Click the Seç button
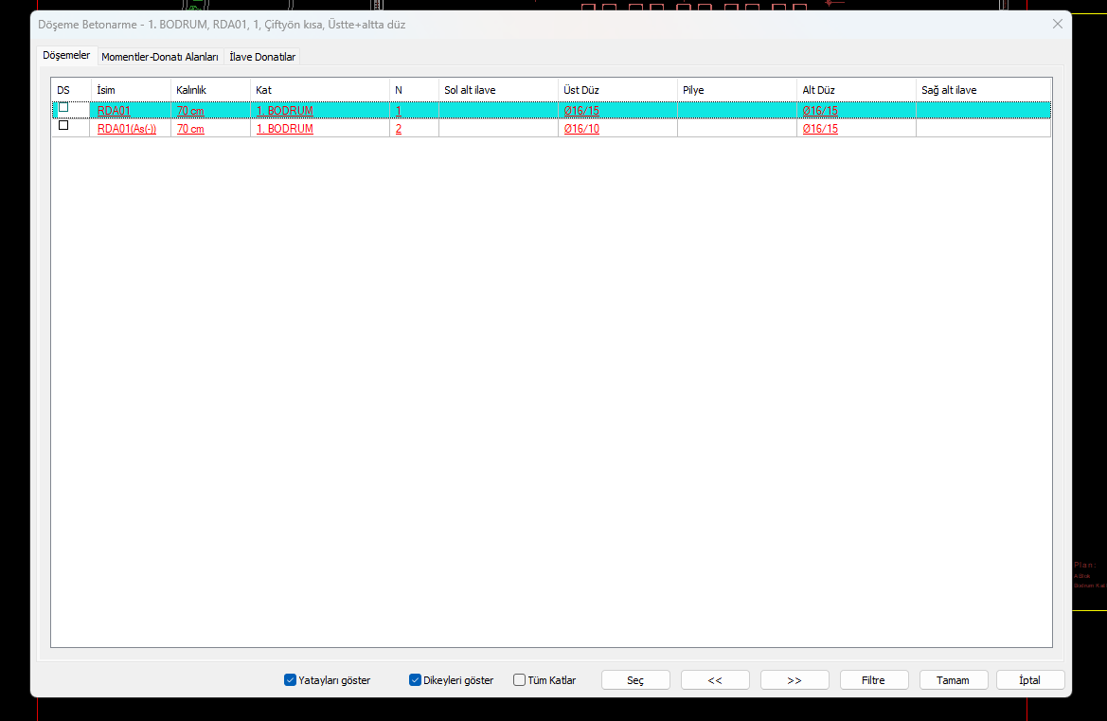Image resolution: width=1107 pixels, height=721 pixels. [635, 680]
